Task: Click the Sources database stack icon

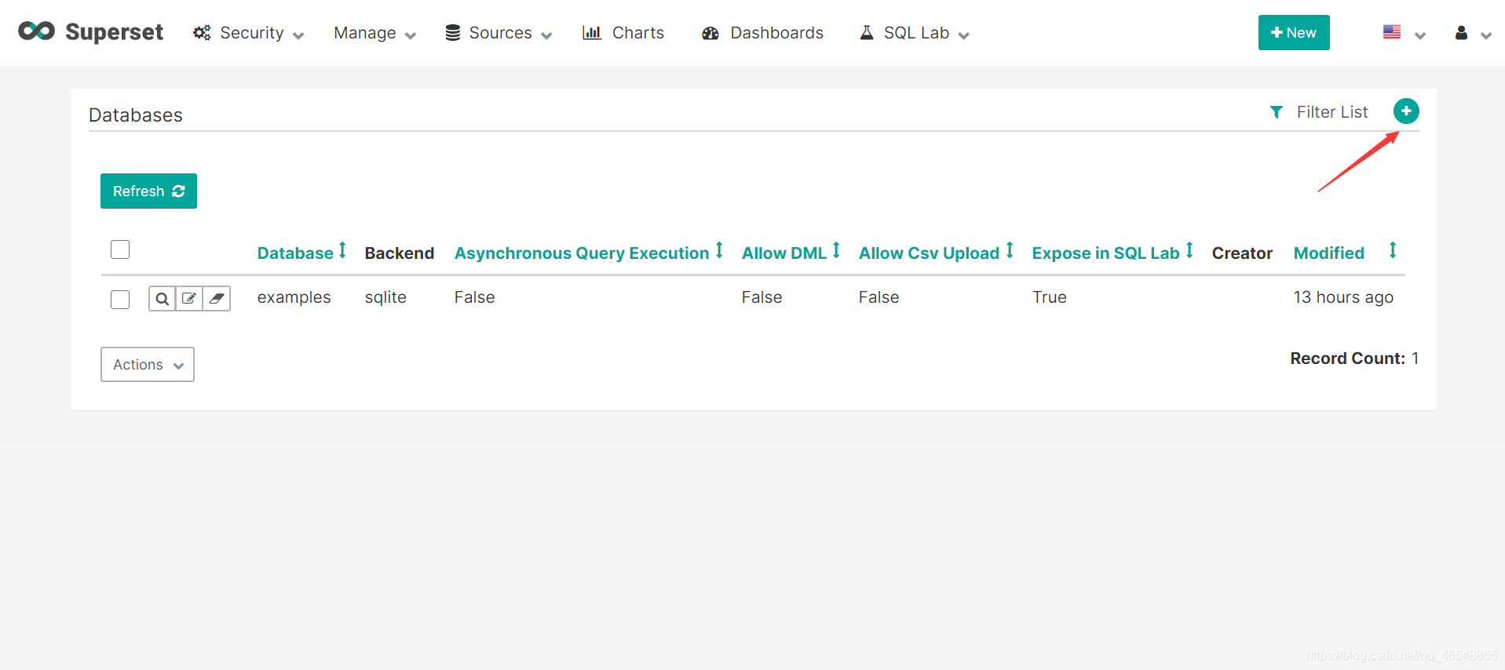Action: click(453, 33)
